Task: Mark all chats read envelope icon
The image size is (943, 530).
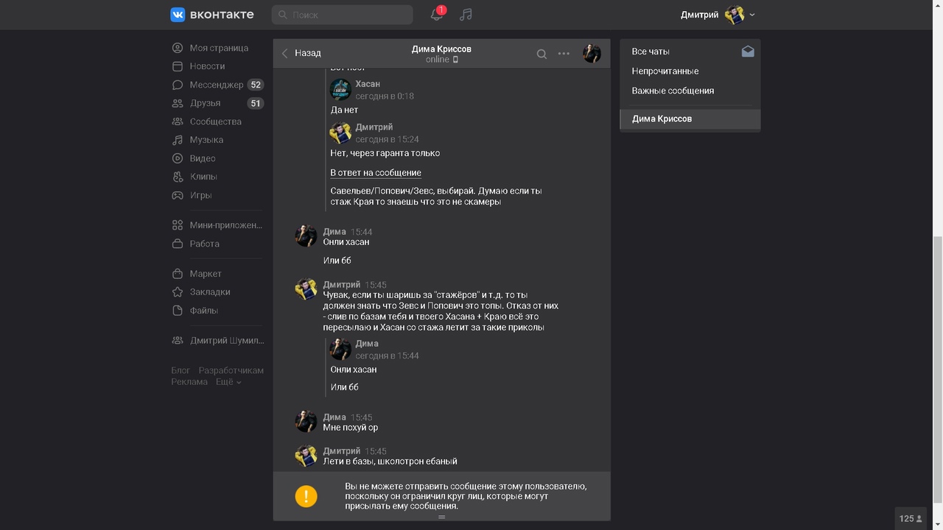Action: point(748,52)
